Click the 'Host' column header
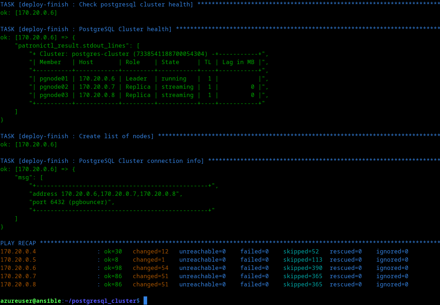The image size is (440, 305). pos(86,62)
